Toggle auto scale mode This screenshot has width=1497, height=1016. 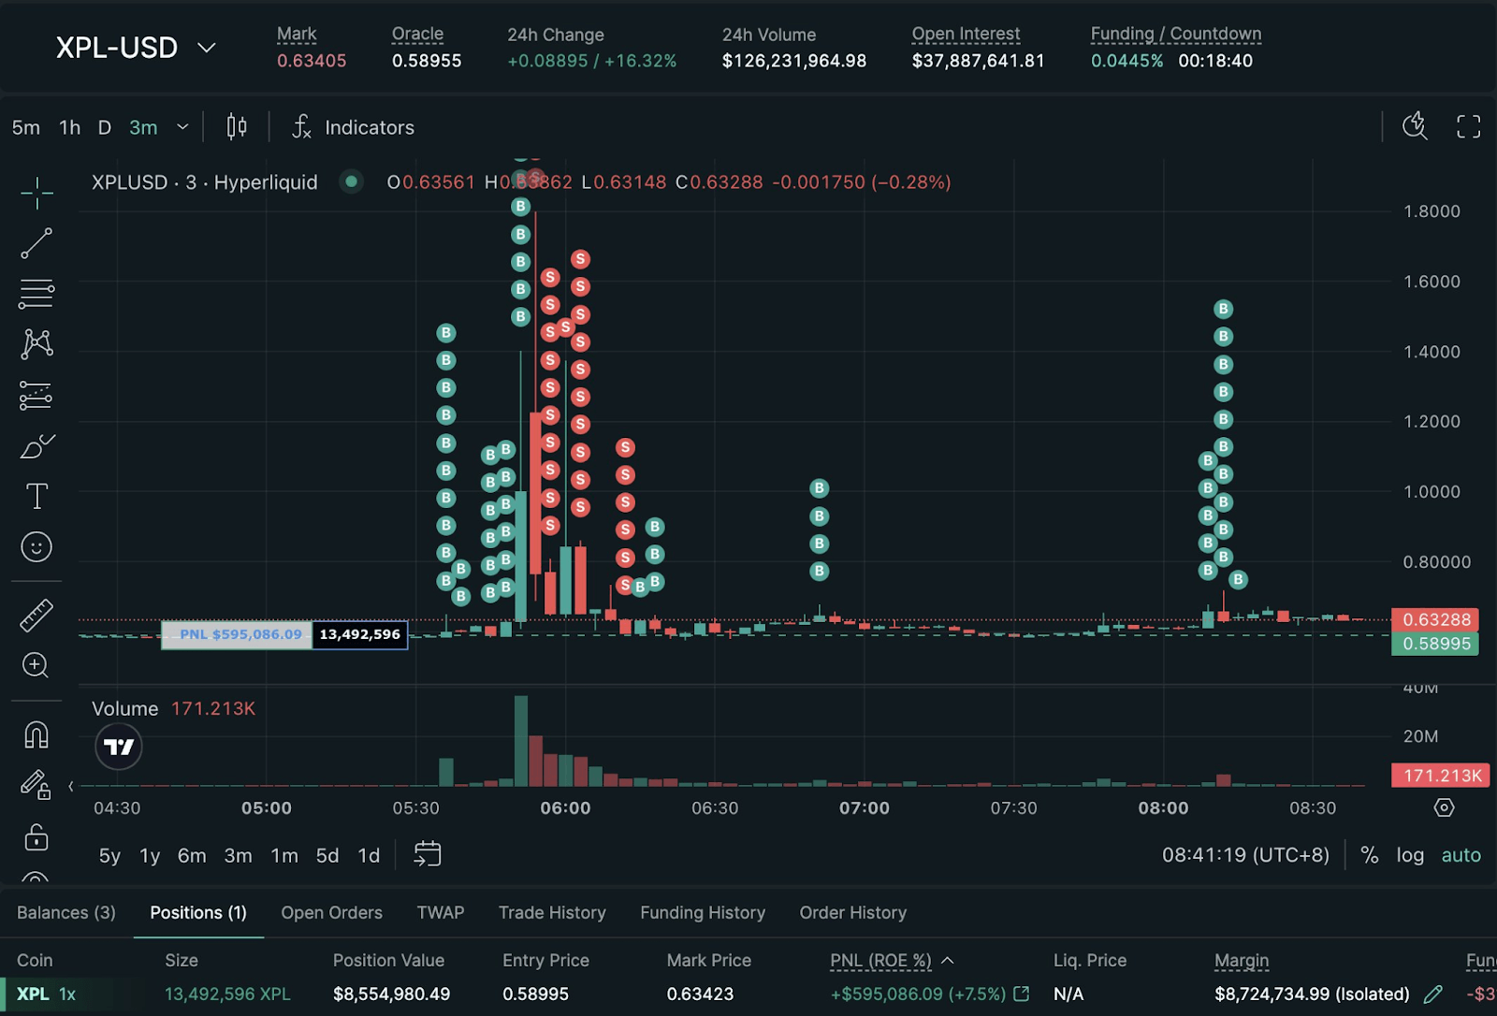pyautogui.click(x=1461, y=855)
